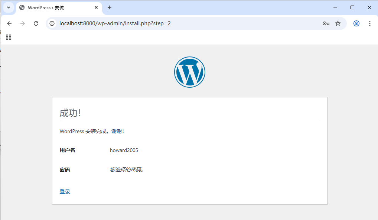Viewport: 378px width, 220px height.
Task: Open a new tab with plus button
Action: (x=110, y=7)
